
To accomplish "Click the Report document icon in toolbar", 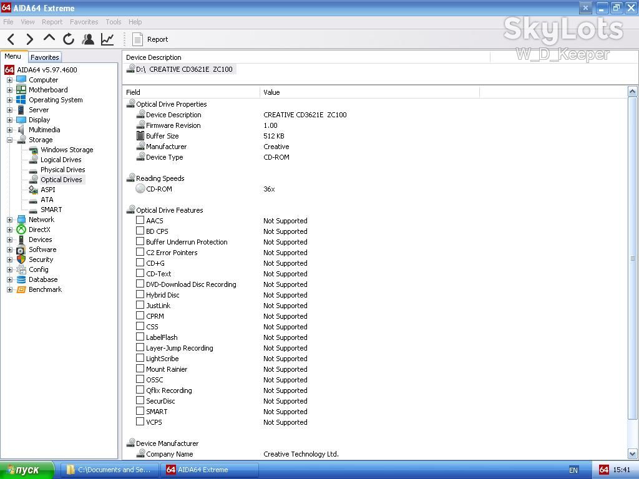I will 138,39.
